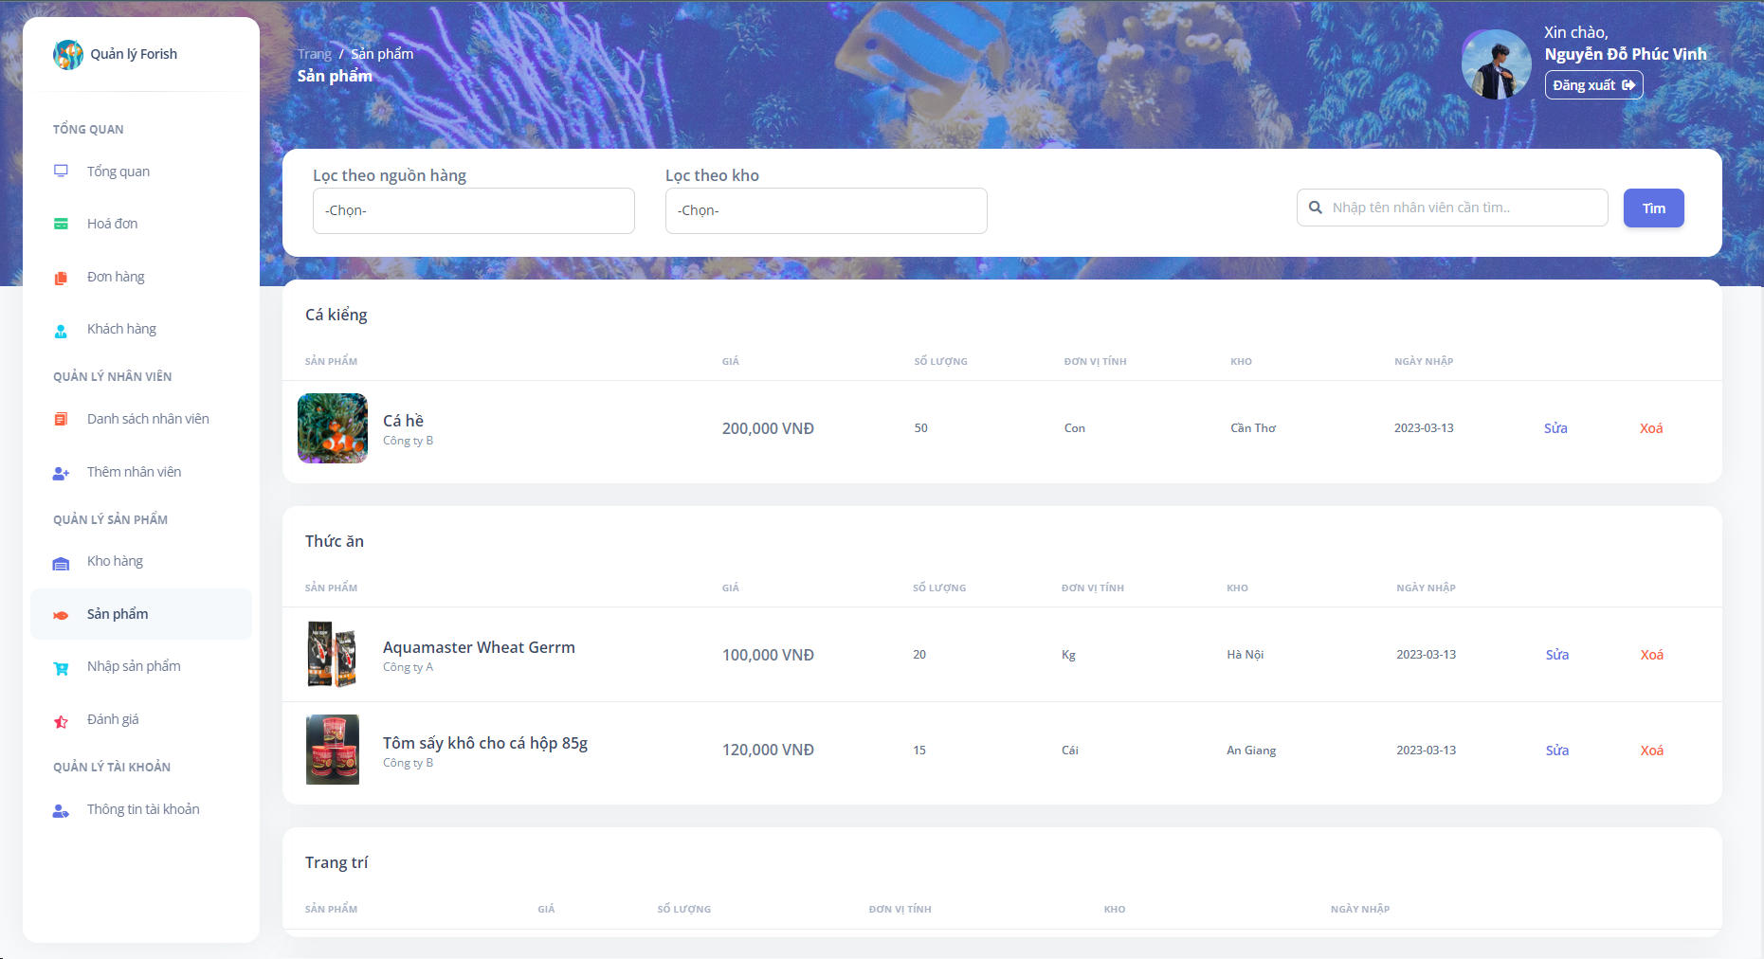Click the Thức ăn section heading

tap(335, 541)
